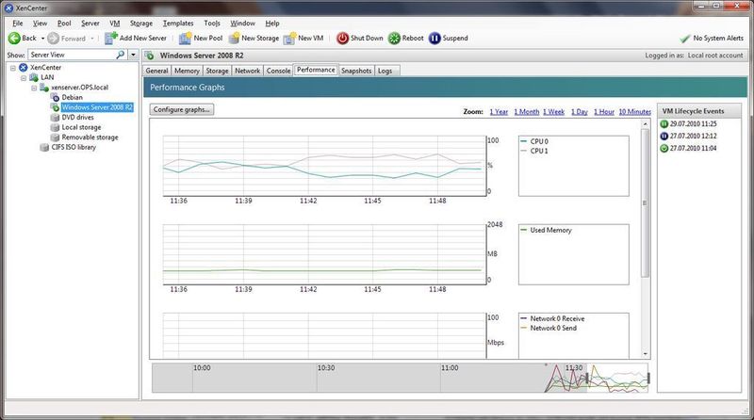Zoom graphs to 1 Hour
Viewport: 754px width, 420px height.
click(x=604, y=111)
